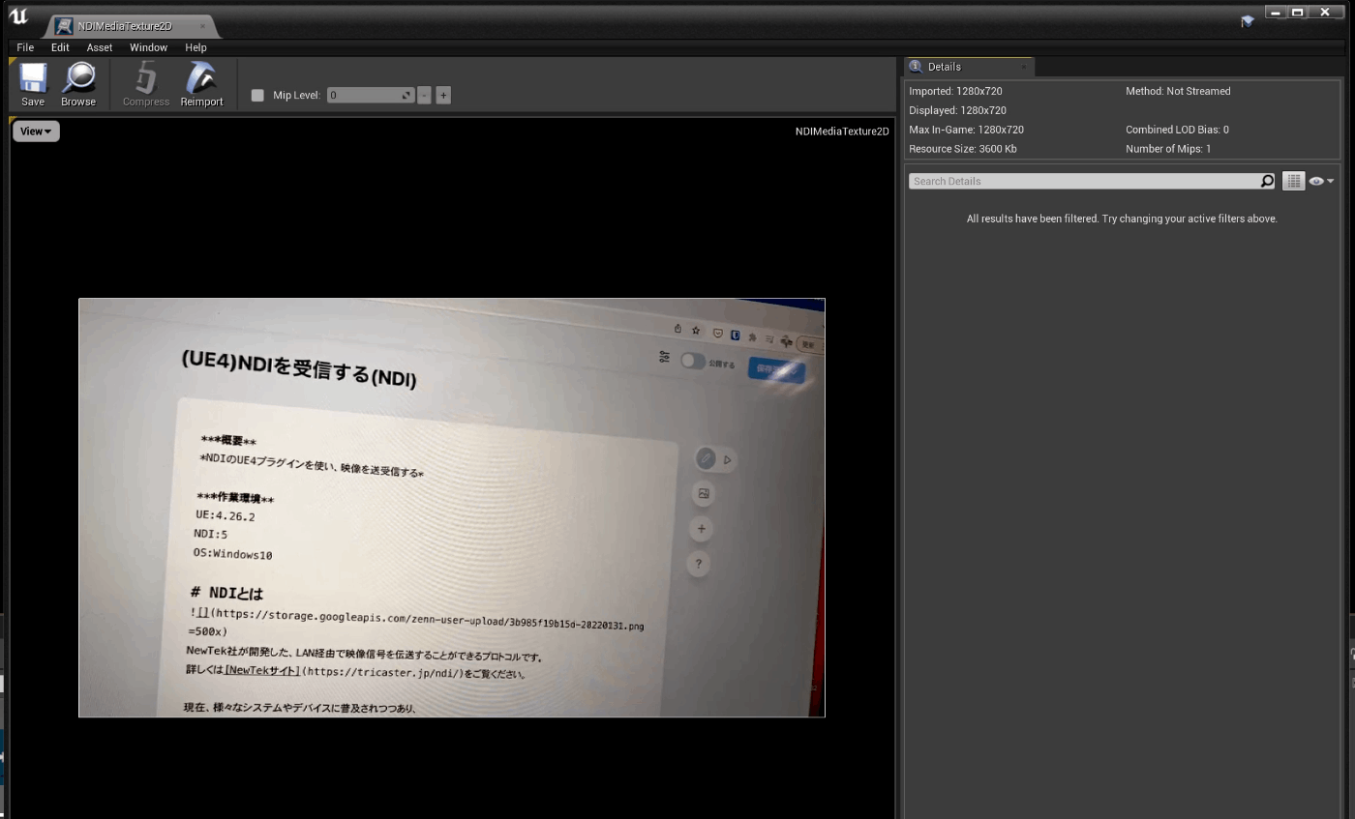Maximize the editor window
This screenshot has height=819, width=1355.
(x=1298, y=13)
